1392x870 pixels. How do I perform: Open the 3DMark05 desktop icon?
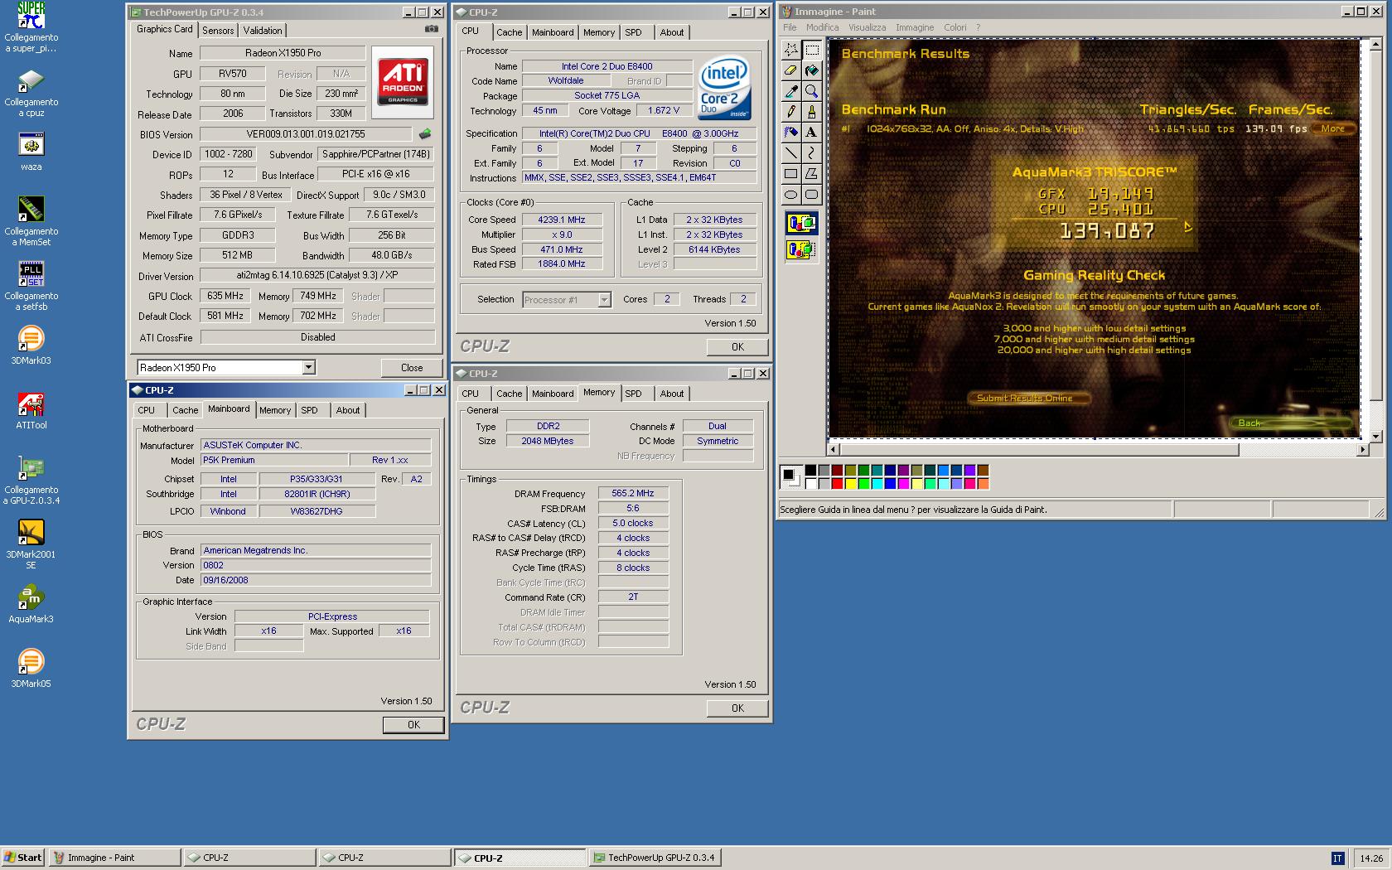point(31,668)
